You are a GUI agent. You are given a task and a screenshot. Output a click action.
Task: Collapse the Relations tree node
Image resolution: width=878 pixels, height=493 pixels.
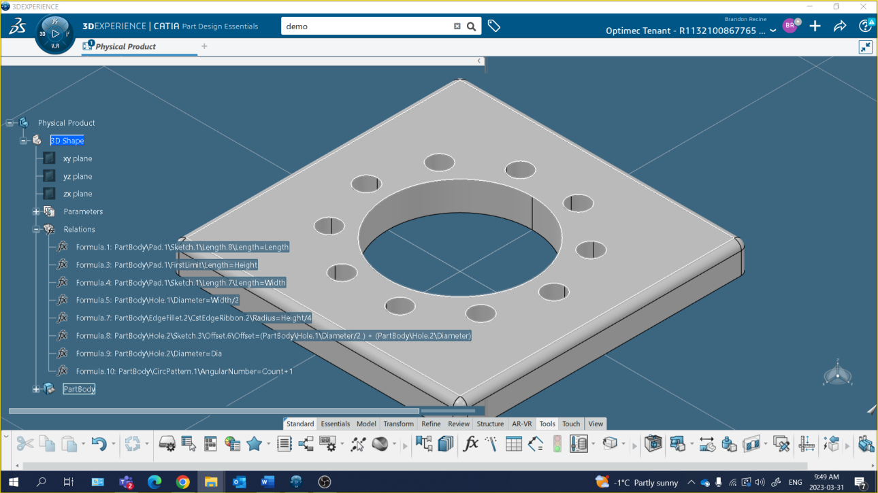coord(35,229)
